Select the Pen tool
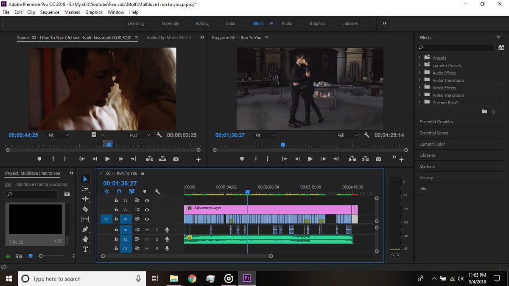Viewport: 509px width, 286px height. click(85, 229)
